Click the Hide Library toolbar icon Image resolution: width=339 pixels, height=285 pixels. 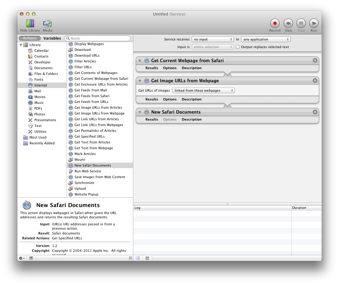(x=30, y=23)
